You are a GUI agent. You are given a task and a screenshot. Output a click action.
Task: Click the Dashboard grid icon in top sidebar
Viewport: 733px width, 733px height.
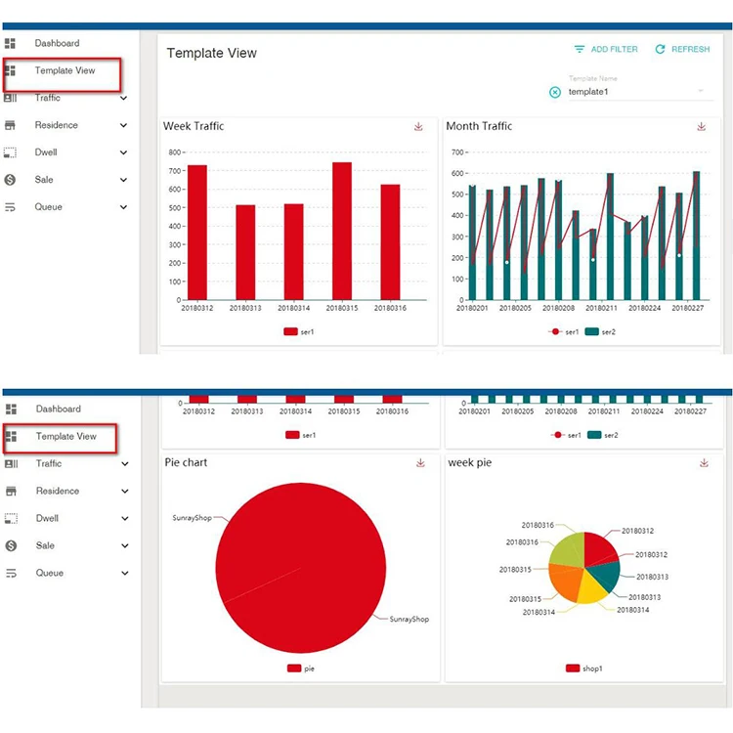[x=11, y=43]
